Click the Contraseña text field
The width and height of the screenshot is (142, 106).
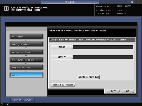coord(103,57)
